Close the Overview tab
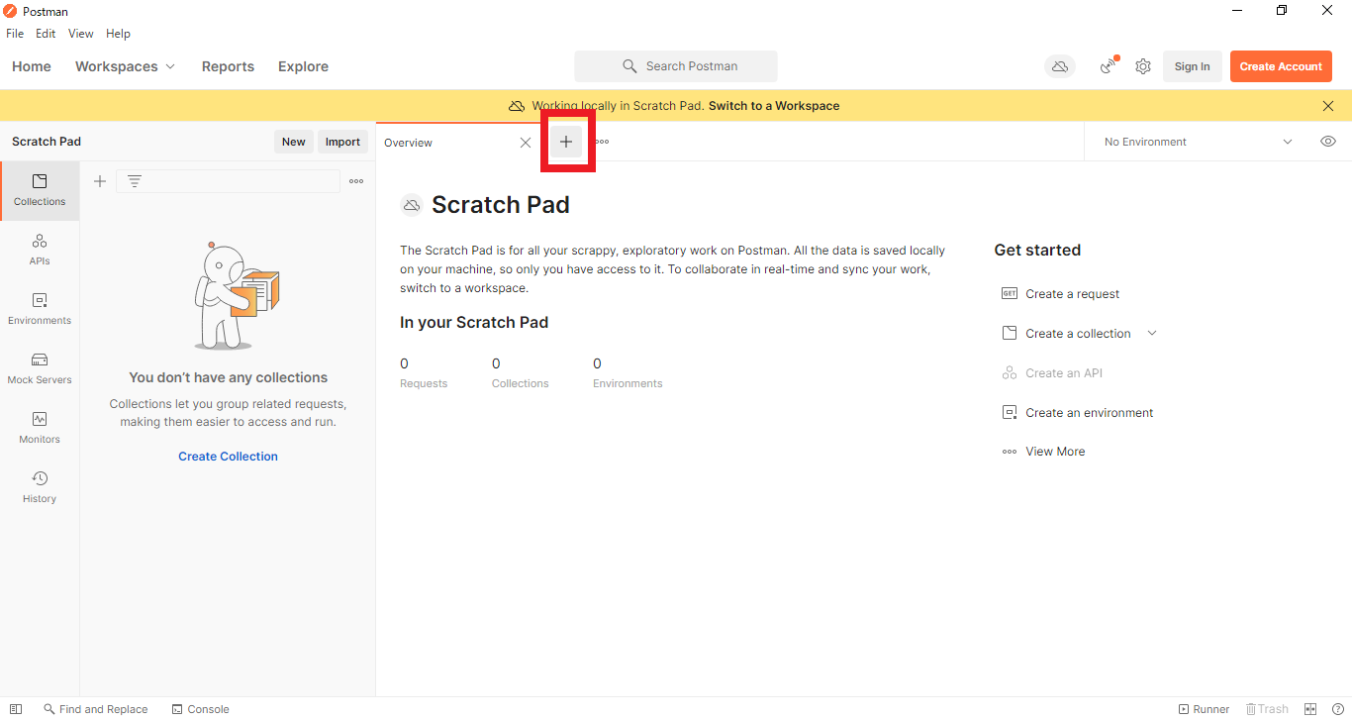 pos(526,143)
